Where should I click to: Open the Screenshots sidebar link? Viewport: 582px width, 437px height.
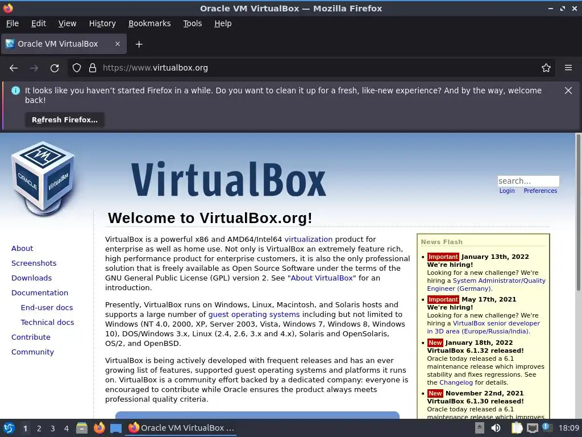(34, 263)
